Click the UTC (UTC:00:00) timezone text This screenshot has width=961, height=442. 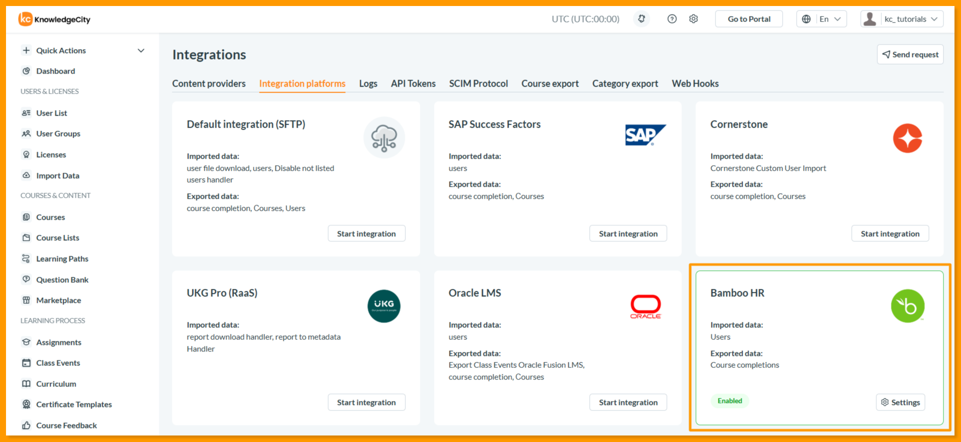tap(585, 19)
